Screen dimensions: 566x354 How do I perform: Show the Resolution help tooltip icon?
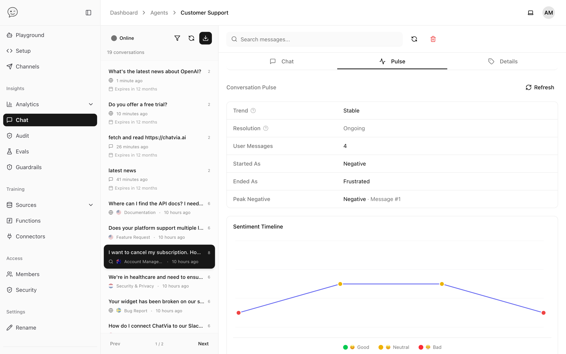(x=266, y=128)
